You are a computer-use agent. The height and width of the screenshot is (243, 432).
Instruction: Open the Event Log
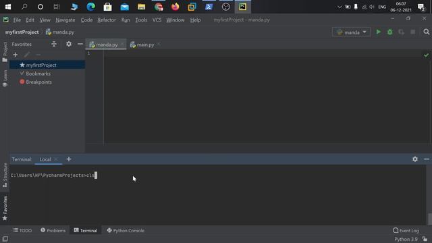pos(406,230)
